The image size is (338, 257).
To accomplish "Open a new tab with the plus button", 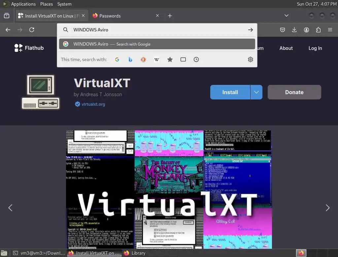I will click(170, 16).
